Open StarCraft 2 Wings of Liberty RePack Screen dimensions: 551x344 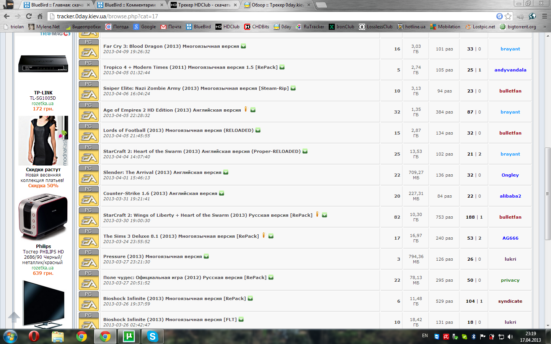click(208, 215)
